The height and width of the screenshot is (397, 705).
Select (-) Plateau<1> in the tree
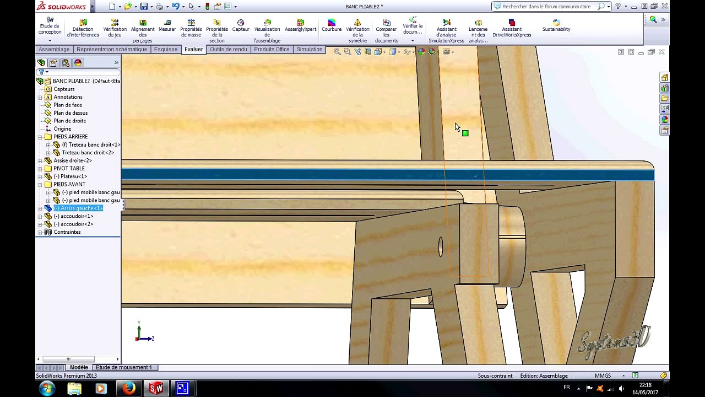[70, 176]
